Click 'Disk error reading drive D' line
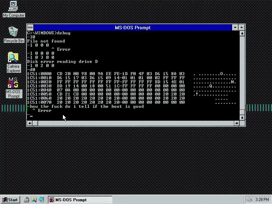The height and width of the screenshot is (204, 272). tap(63, 62)
